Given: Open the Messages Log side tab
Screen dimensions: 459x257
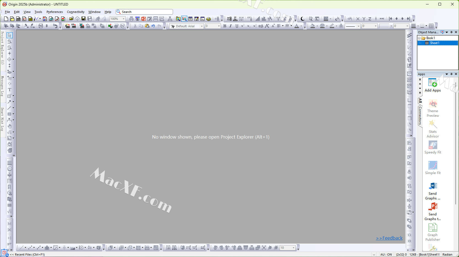Looking at the screenshot, I should (x=2, y=86).
